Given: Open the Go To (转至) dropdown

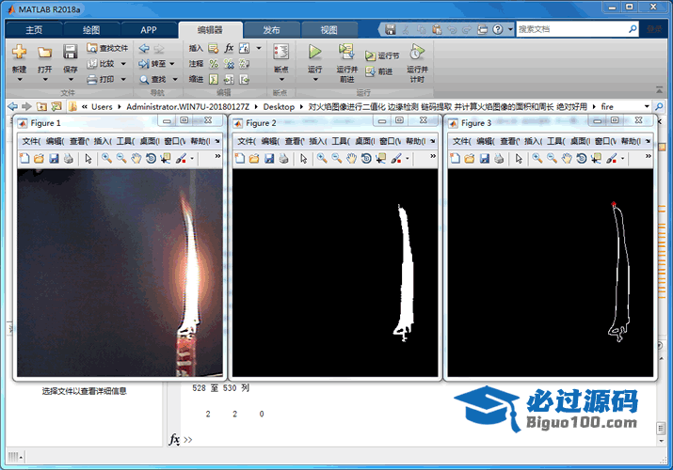Looking at the screenshot, I should coord(172,64).
